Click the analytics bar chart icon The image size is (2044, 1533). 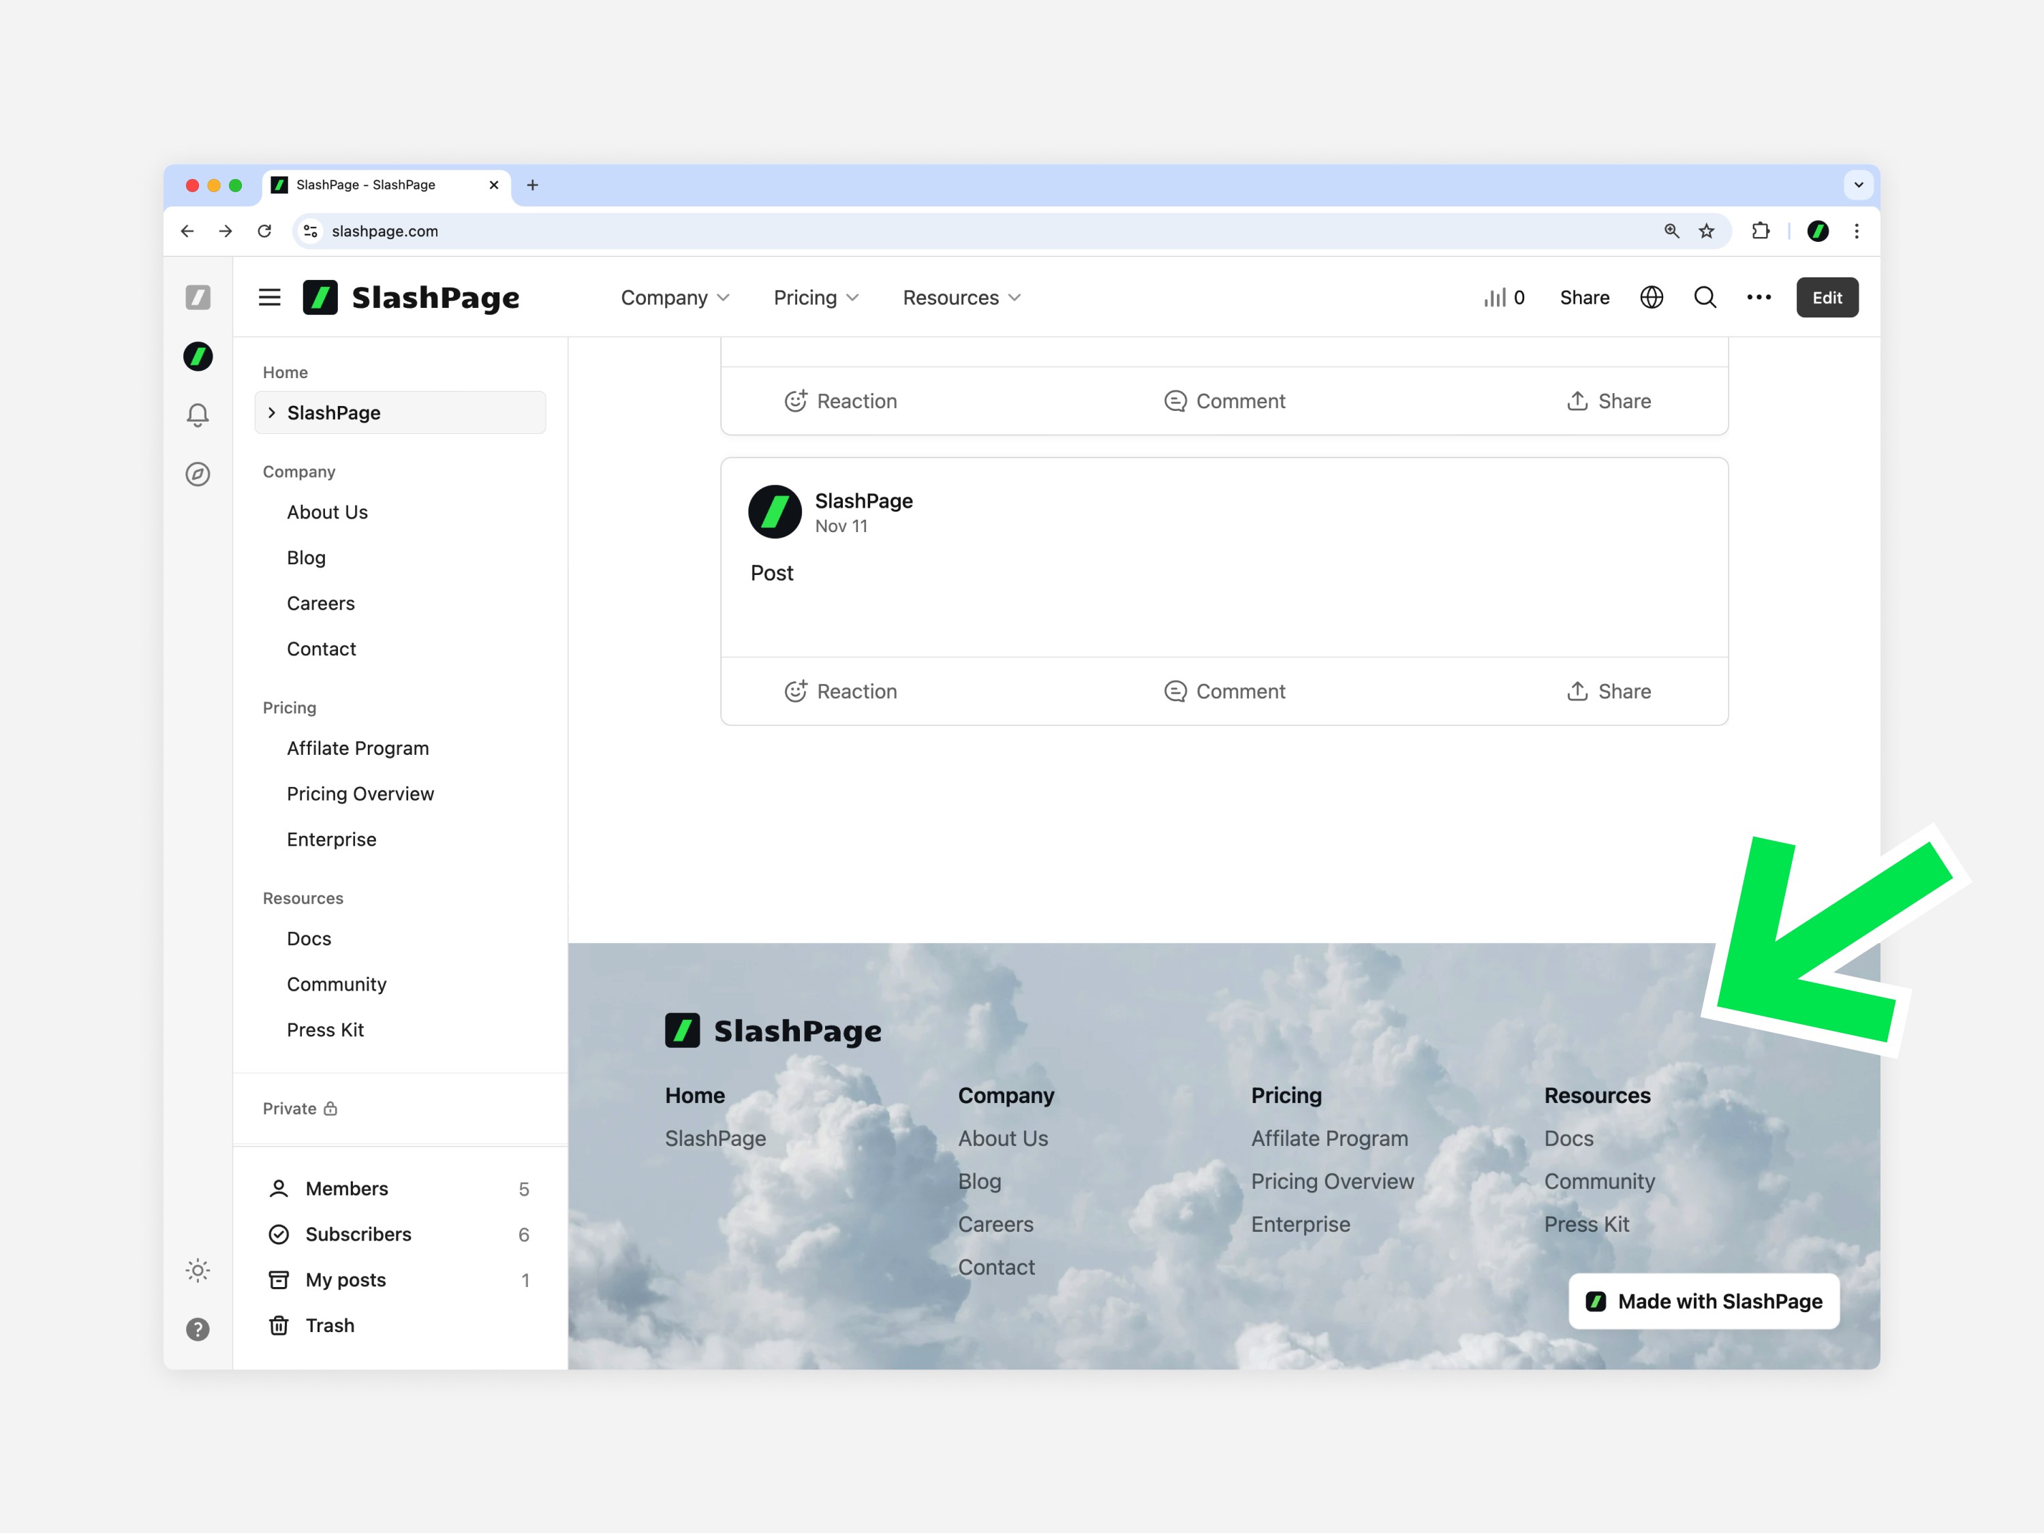click(x=1495, y=298)
